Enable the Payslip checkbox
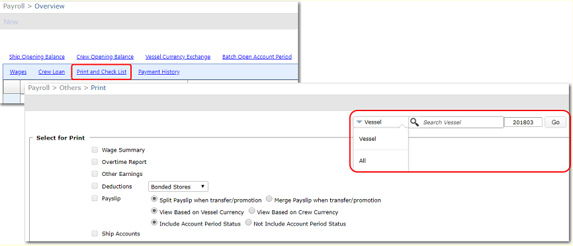The height and width of the screenshot is (246, 573). point(95,198)
